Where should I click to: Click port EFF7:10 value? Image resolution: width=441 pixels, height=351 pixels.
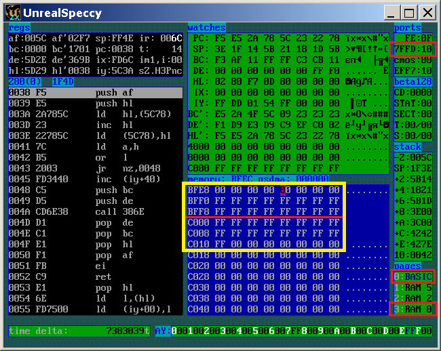tap(413, 70)
